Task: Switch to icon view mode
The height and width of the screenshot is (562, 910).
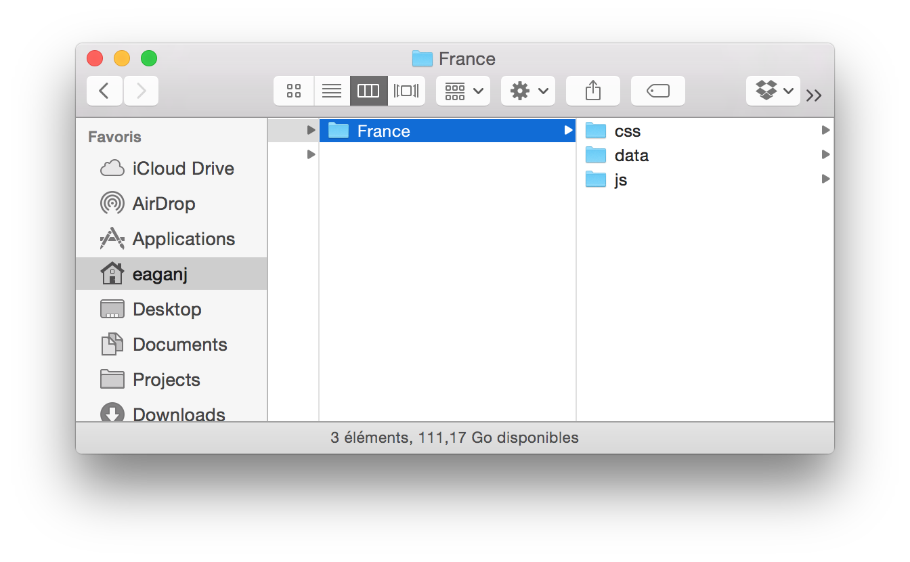Action: [294, 91]
